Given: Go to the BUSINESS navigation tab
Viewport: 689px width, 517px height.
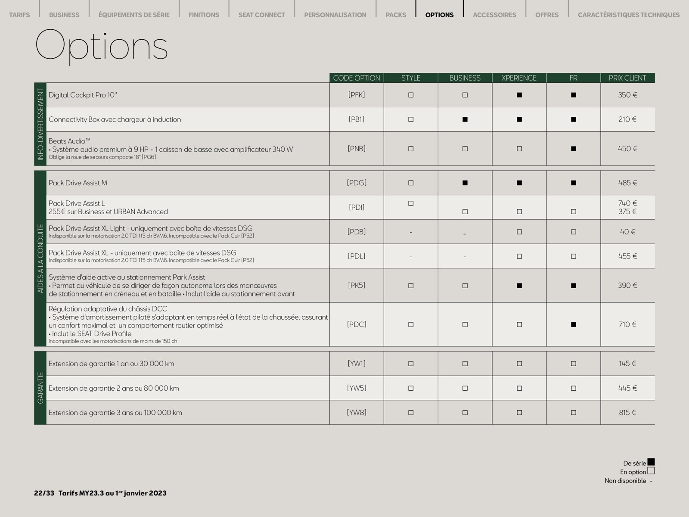Looking at the screenshot, I should tap(64, 15).
